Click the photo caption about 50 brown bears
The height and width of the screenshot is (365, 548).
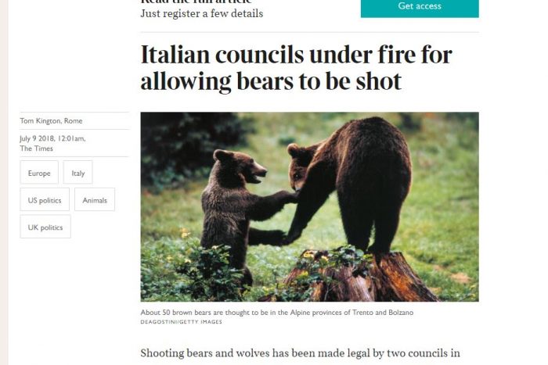click(277, 313)
